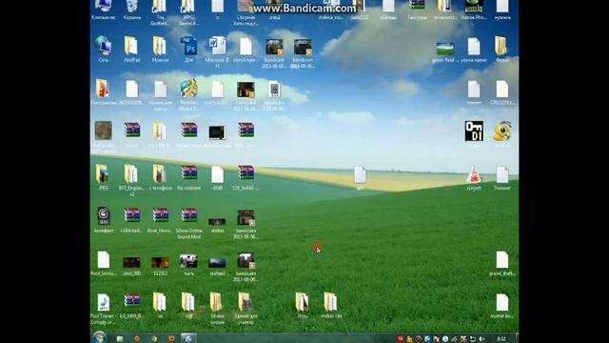Click the taskbar clock showing 8:32
This screenshot has height=343, width=609.
click(501, 339)
